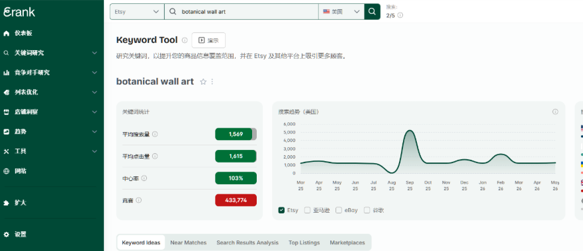Image resolution: width=583 pixels, height=251 pixels.
Task: Enable the 谷歌 trend checkbox
Action: coord(367,210)
